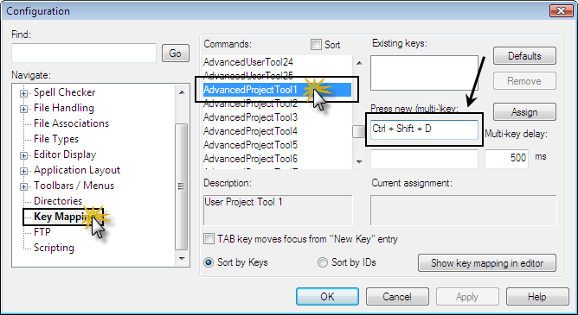Click the Find text field
This screenshot has width=578, height=315.
(84, 53)
